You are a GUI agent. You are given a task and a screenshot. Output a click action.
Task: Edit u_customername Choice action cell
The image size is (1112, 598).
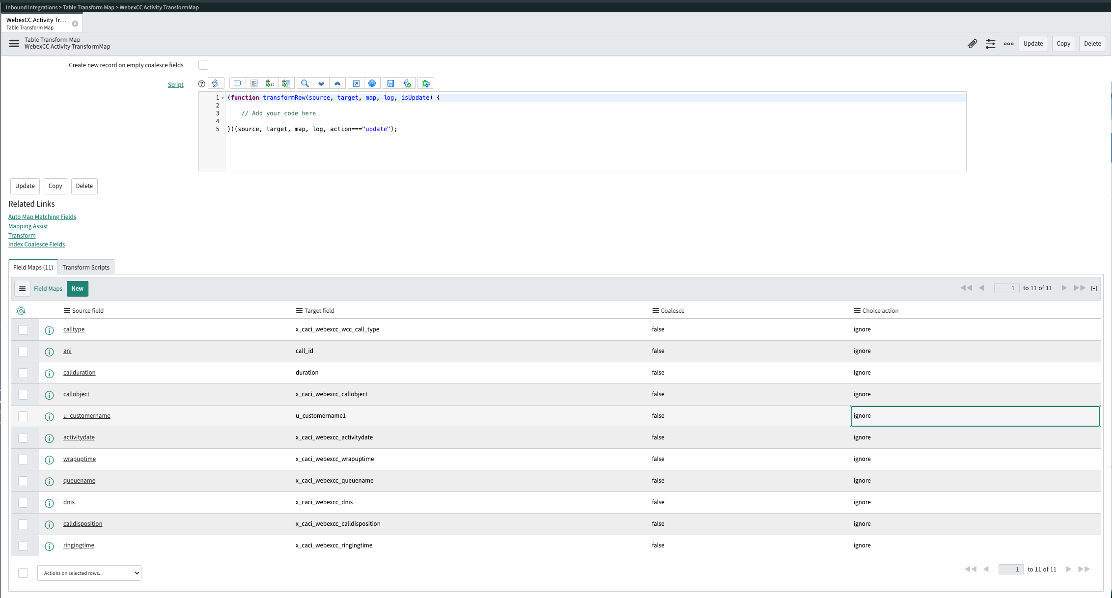975,416
